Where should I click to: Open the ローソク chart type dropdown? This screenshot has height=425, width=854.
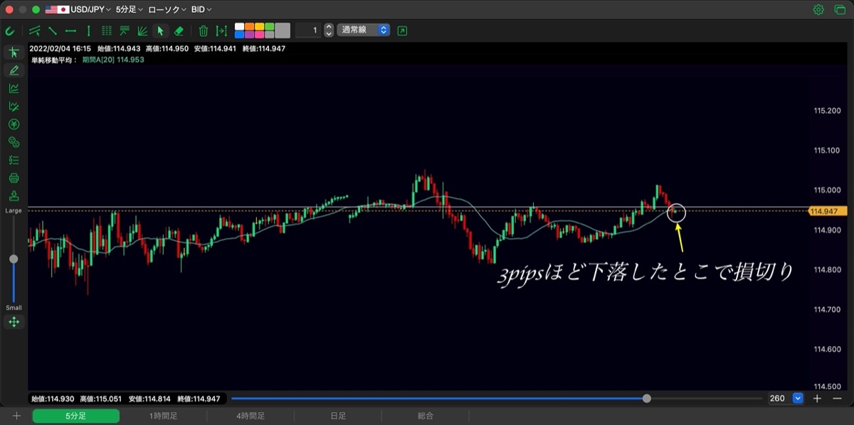click(x=167, y=10)
